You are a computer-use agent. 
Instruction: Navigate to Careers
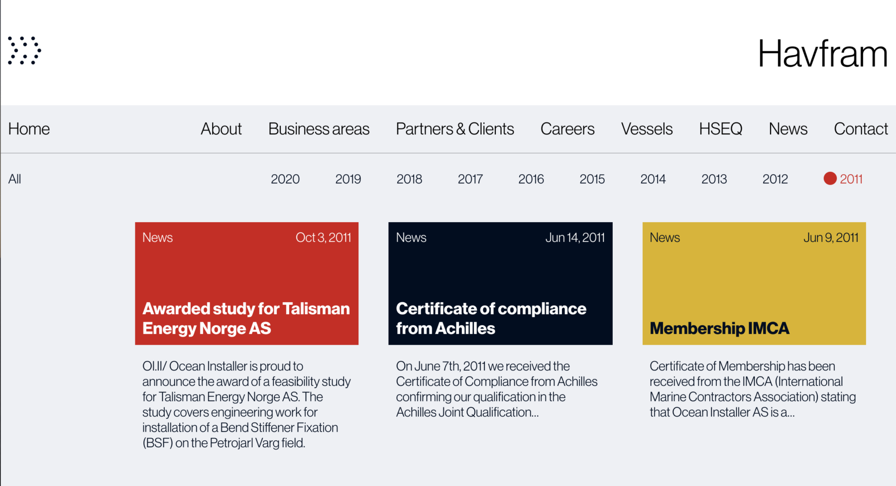[567, 129]
